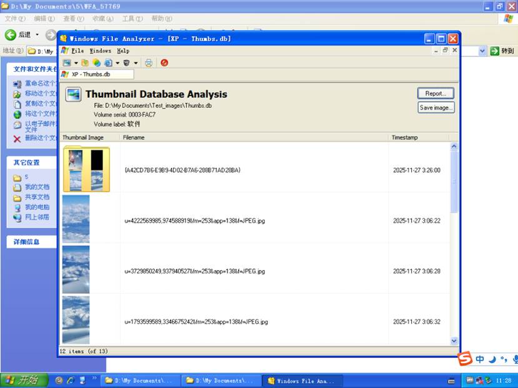Screen dimensions: 518x388
Task: Click the Print toolbar icon
Action: [x=149, y=62]
